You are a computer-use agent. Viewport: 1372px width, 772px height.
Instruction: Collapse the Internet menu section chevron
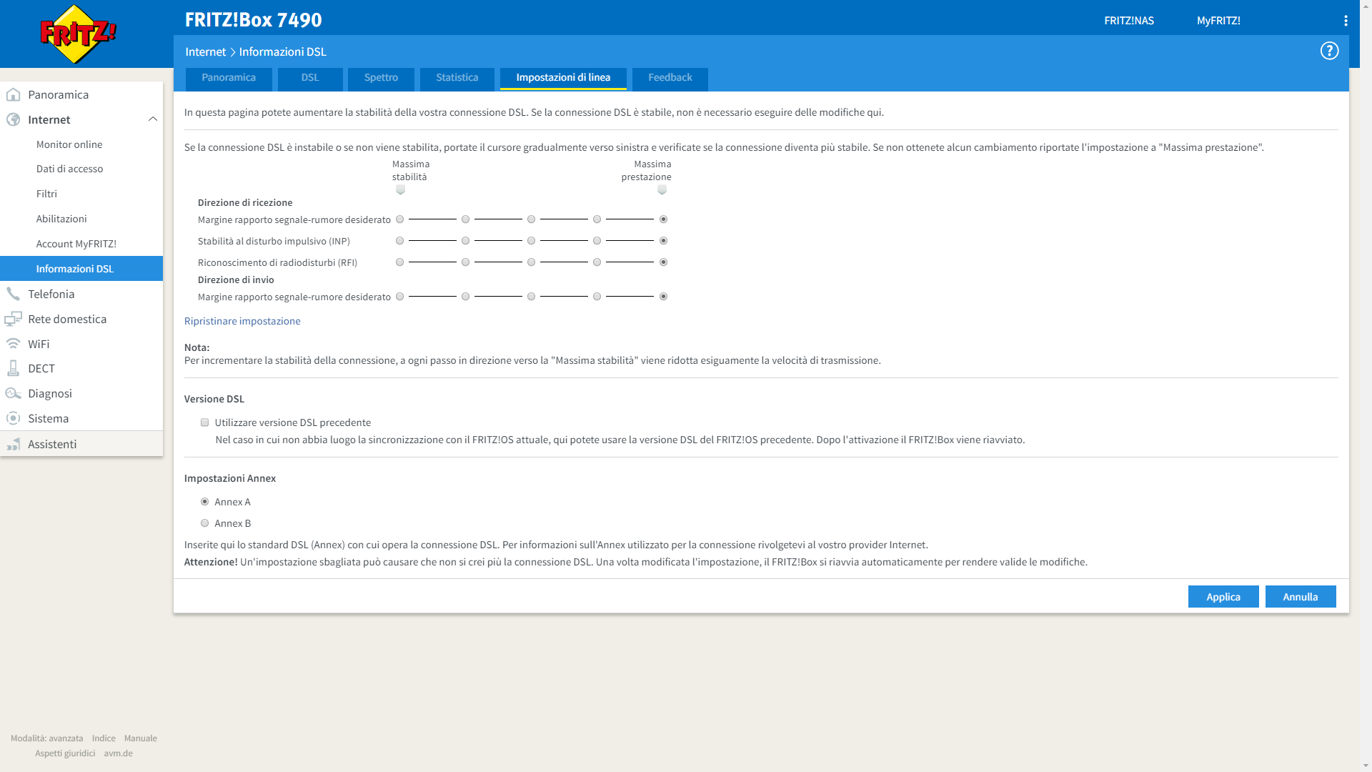coord(152,119)
